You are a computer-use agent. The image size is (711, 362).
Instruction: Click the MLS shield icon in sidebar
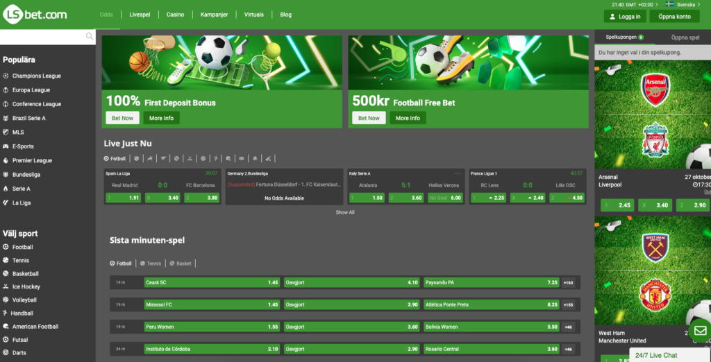(6, 132)
